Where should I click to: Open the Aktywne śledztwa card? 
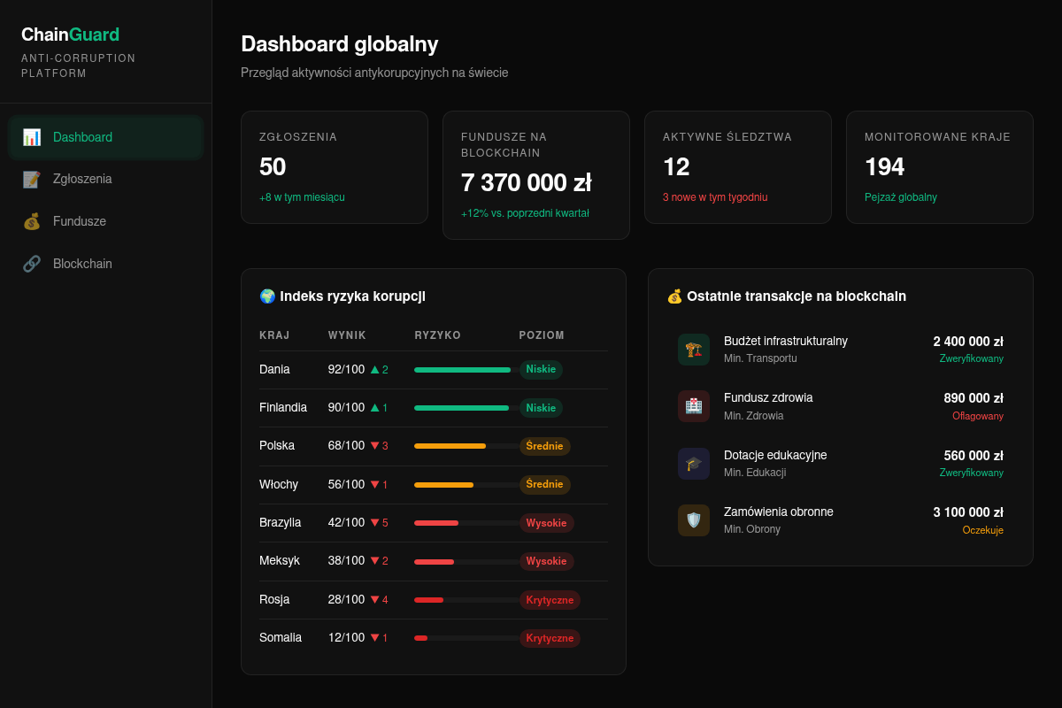pos(738,167)
